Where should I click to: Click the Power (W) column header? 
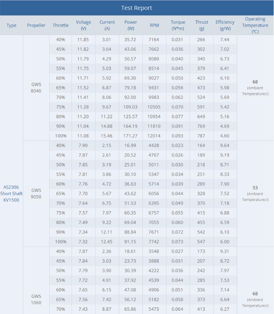point(131,25)
